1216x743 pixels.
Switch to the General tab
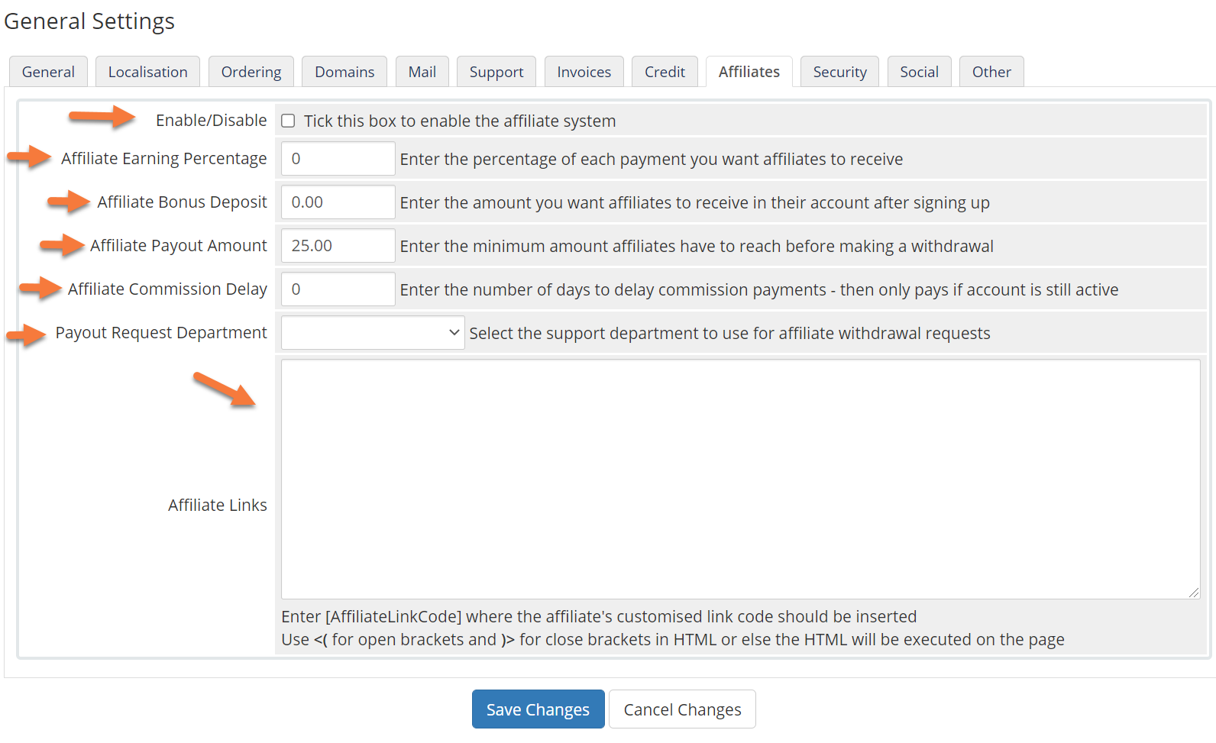coord(48,72)
